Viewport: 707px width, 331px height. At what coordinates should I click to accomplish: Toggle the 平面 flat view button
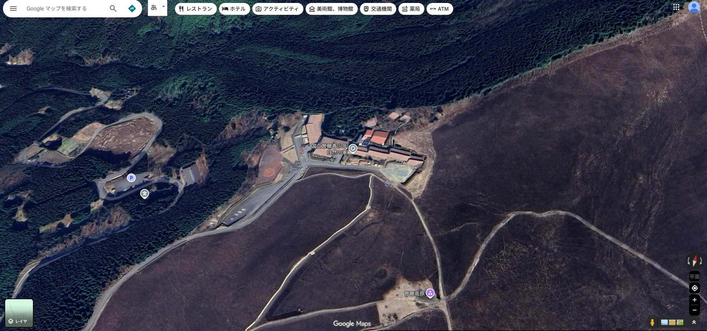click(694, 276)
